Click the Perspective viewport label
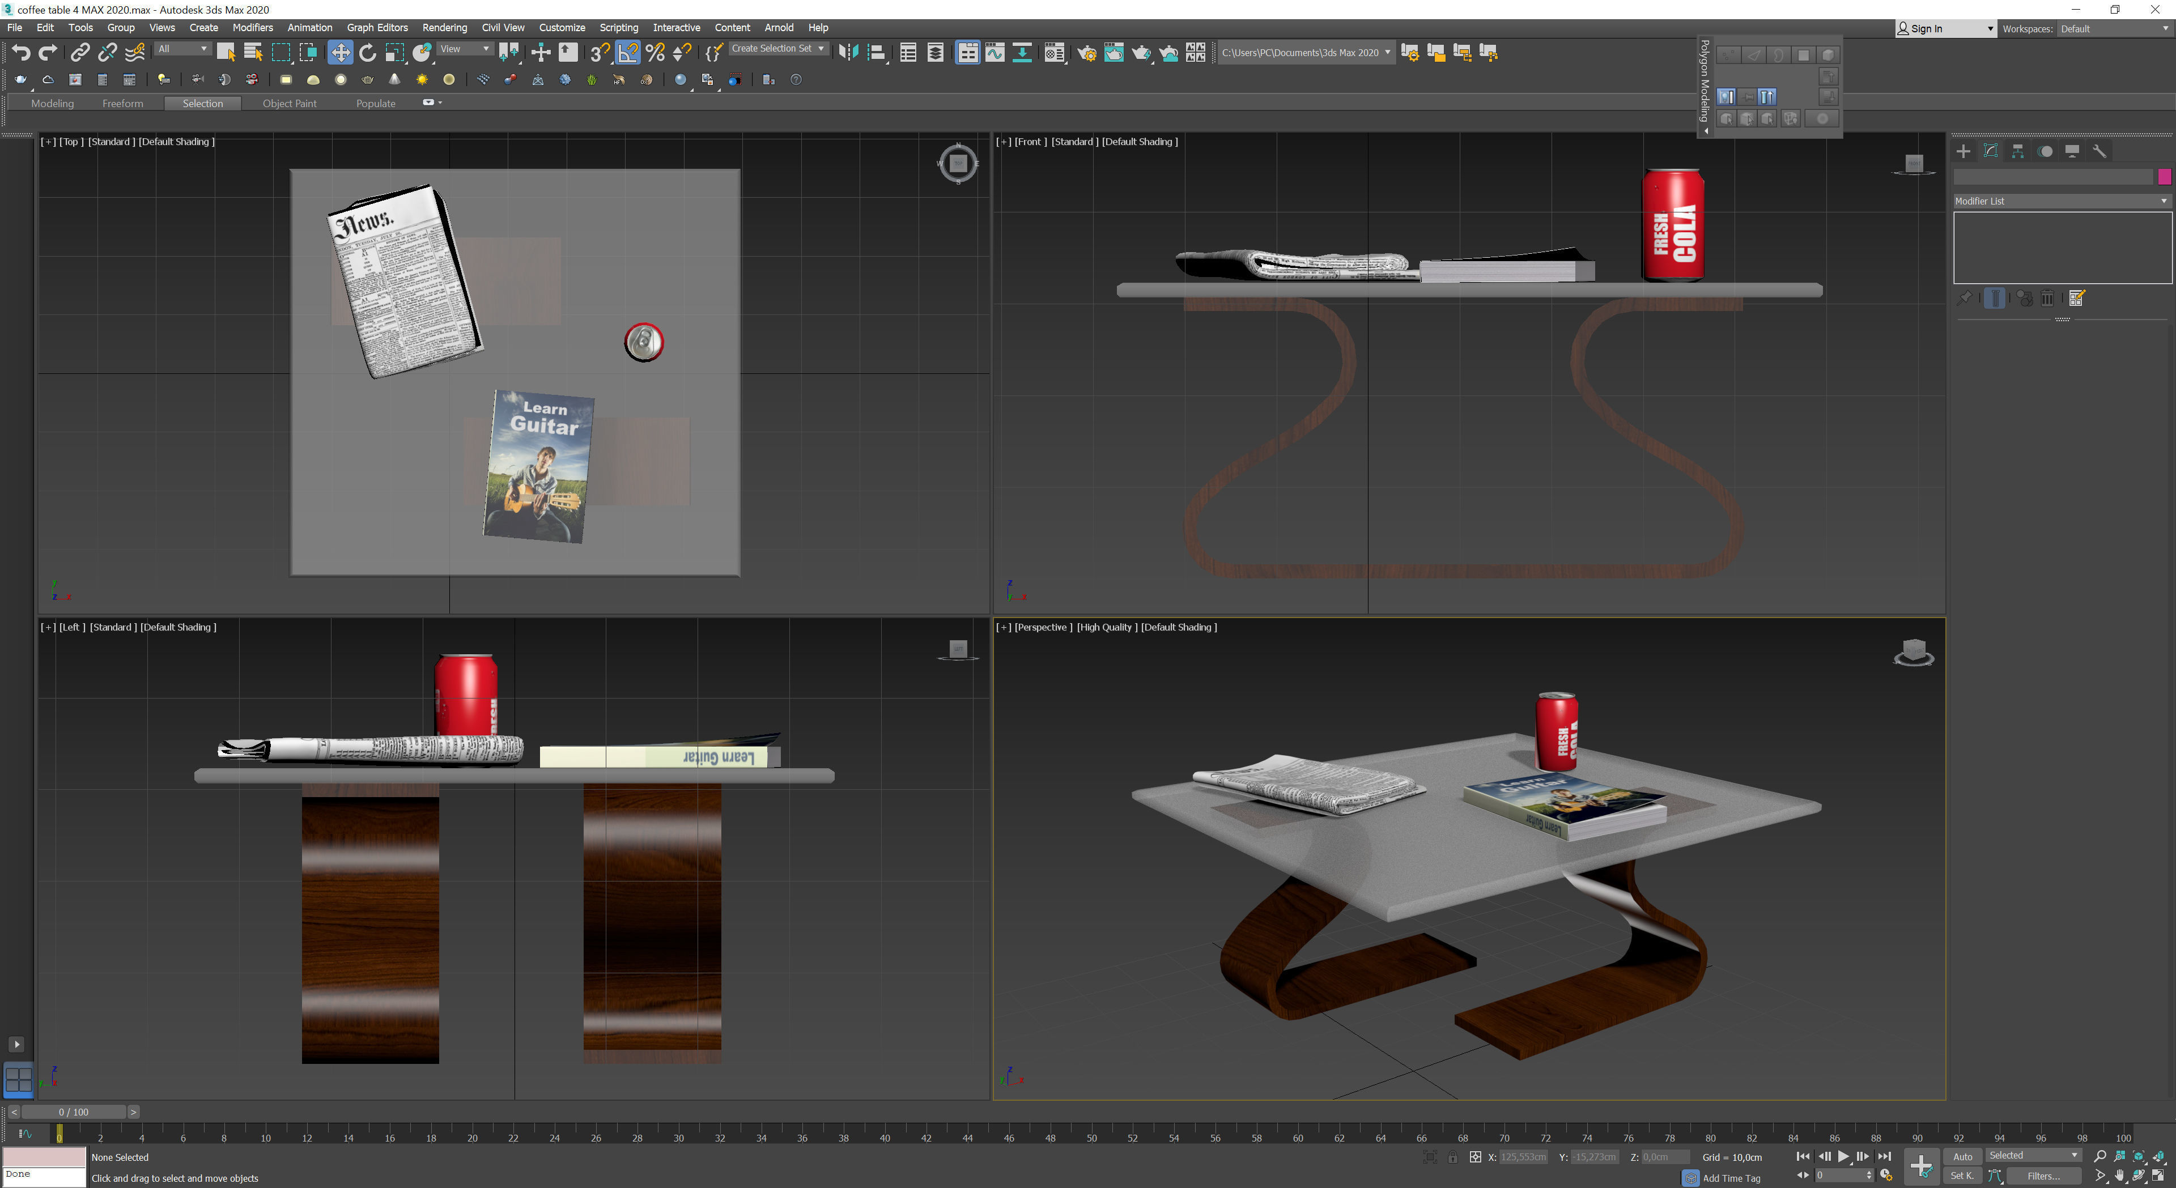The image size is (2176, 1188). [x=1043, y=627]
